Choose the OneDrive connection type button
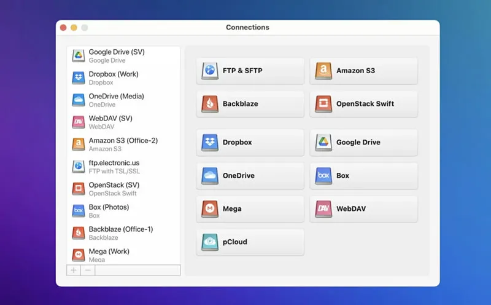This screenshot has width=491, height=305. coord(250,176)
